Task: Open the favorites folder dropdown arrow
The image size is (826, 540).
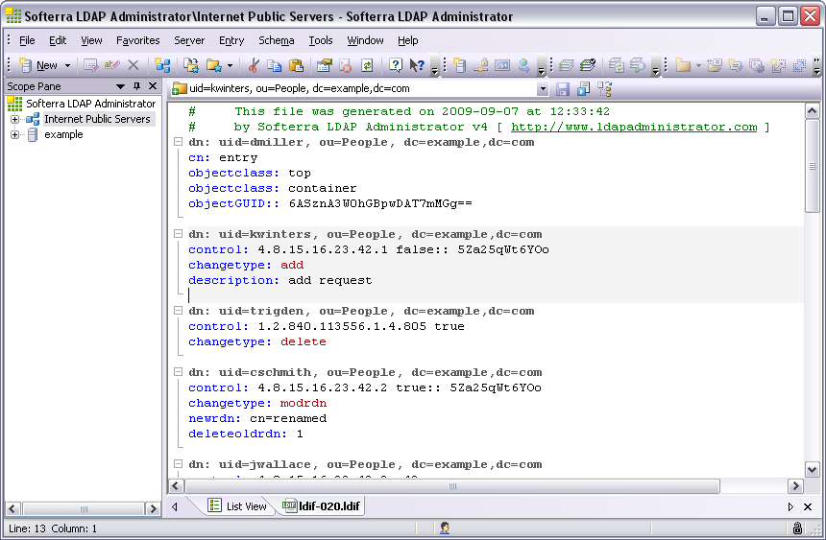Action: click(230, 66)
